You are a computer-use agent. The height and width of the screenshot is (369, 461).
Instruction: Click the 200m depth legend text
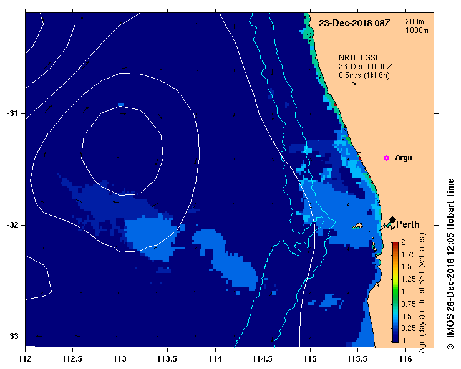pos(415,21)
